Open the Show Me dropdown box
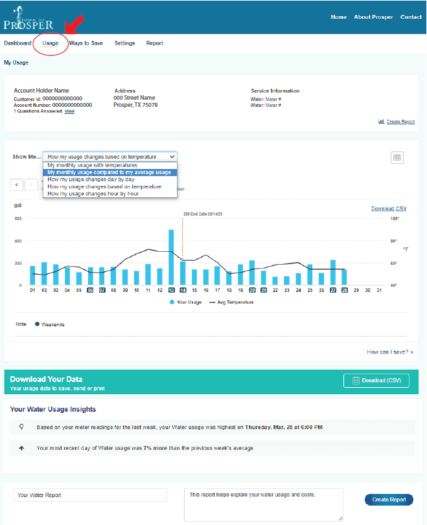The width and height of the screenshot is (427, 525). (110, 157)
